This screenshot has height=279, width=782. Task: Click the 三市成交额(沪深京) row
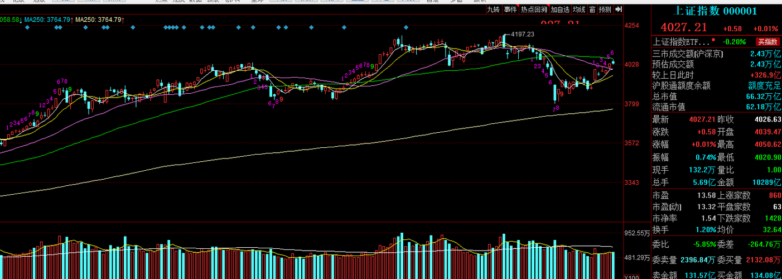click(716, 54)
